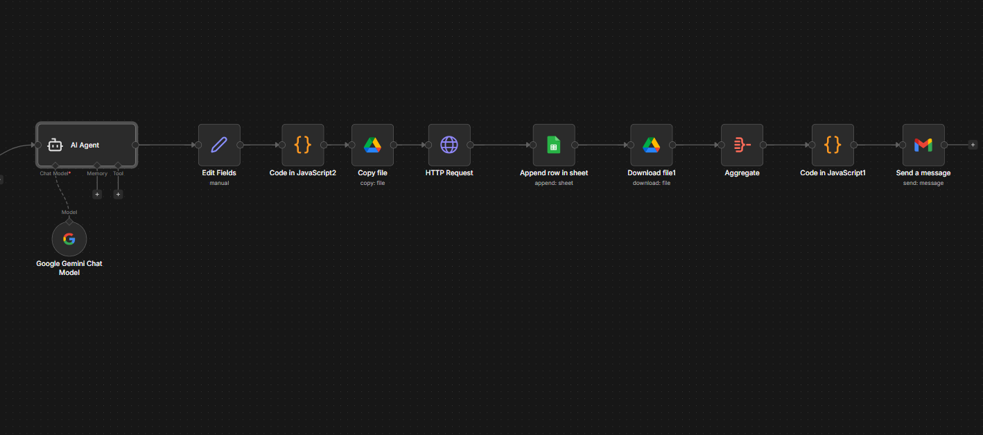Select the Download file1 Google Drive node
Viewport: 983px width, 435px height.
(651, 145)
